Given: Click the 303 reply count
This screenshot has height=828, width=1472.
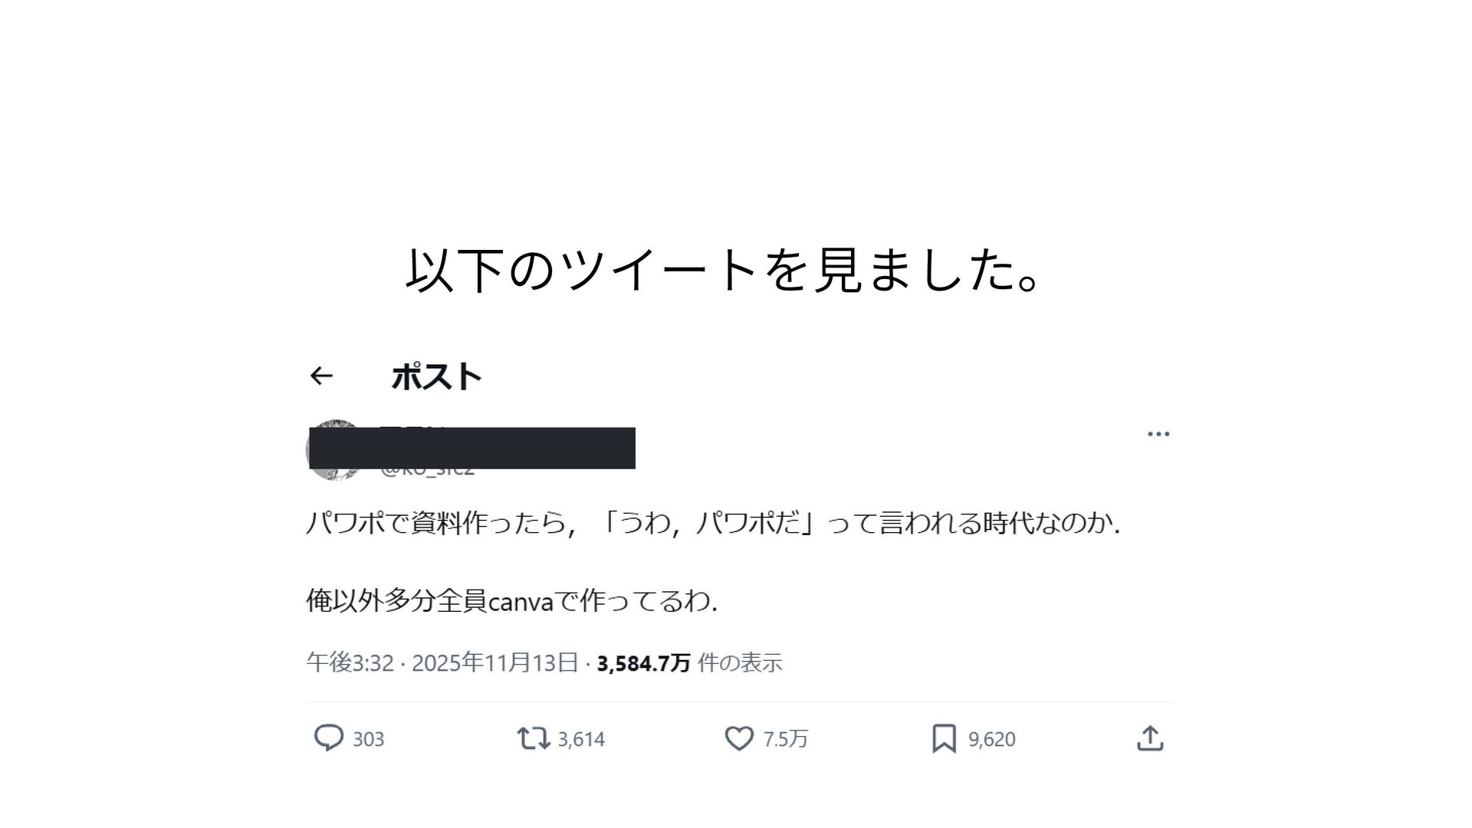Looking at the screenshot, I should (x=368, y=739).
